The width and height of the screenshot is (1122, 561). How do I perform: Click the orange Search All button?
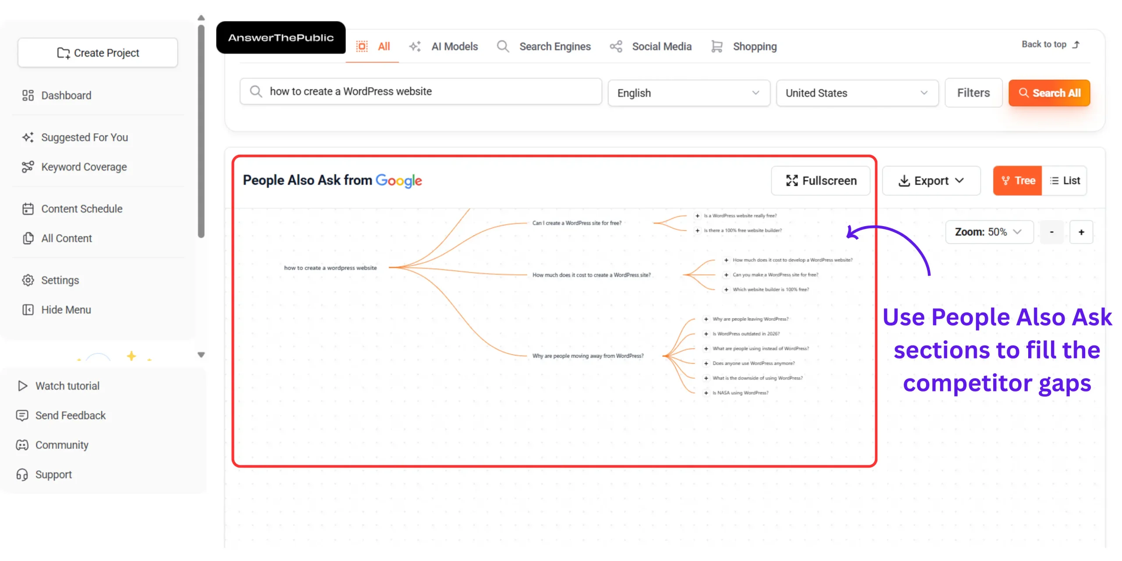(x=1049, y=93)
